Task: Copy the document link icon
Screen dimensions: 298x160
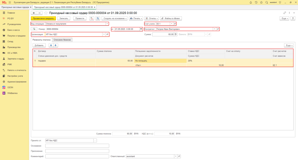Action: point(285,13)
